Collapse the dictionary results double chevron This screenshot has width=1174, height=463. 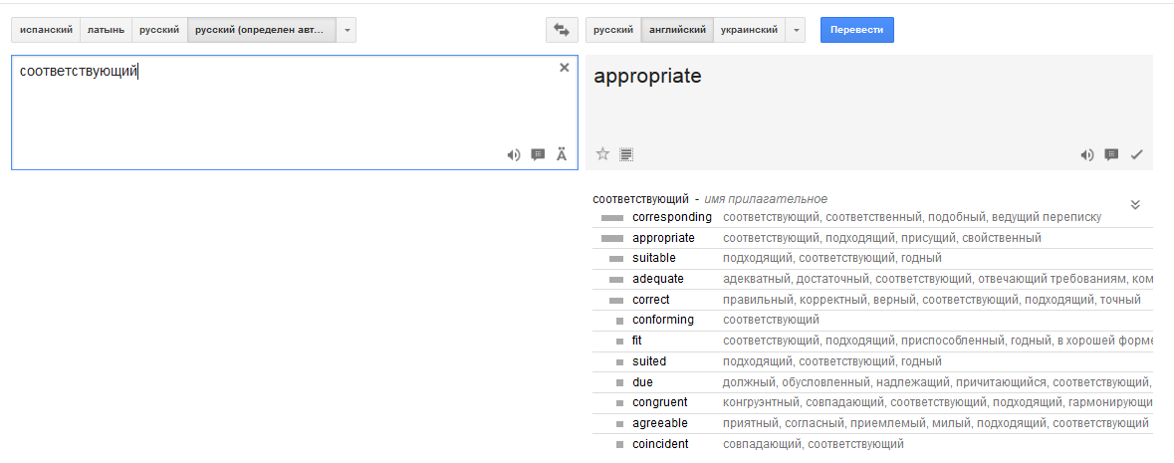coord(1135,204)
